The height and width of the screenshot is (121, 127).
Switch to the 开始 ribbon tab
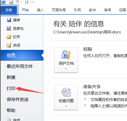pos(25,10)
